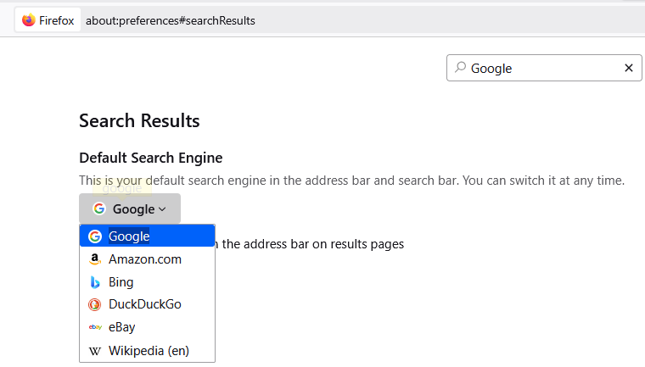Focus the settings search field containing Google
Viewport: 645px width, 367px height.
click(x=544, y=68)
